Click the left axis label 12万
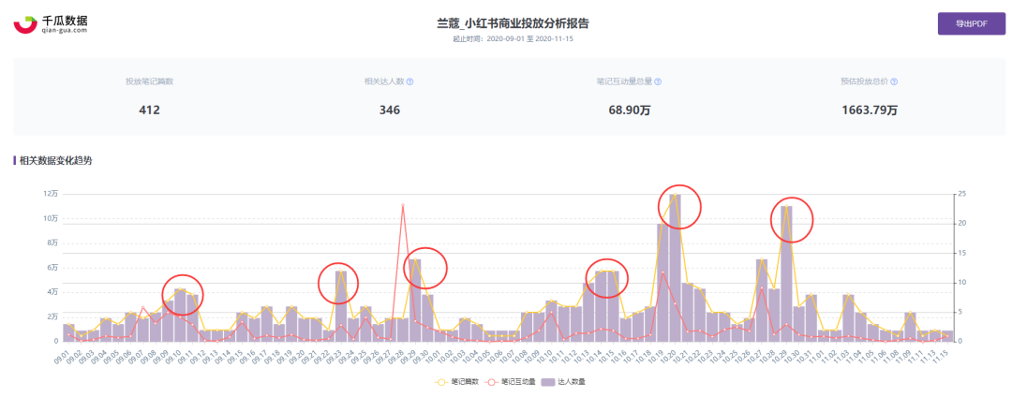The width and height of the screenshot is (1012, 397). (x=51, y=194)
